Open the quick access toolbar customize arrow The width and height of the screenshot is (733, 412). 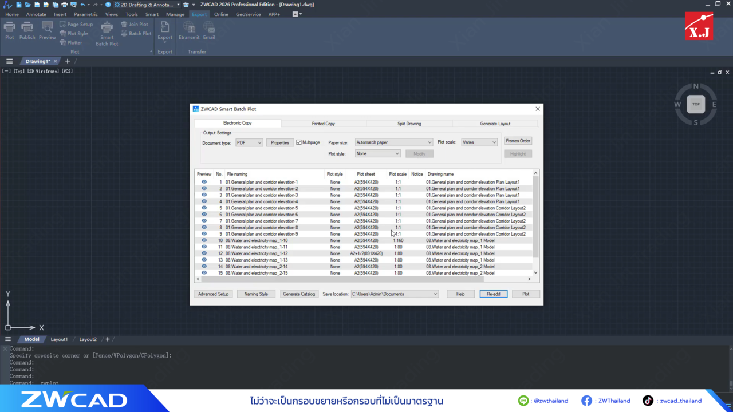click(x=194, y=5)
